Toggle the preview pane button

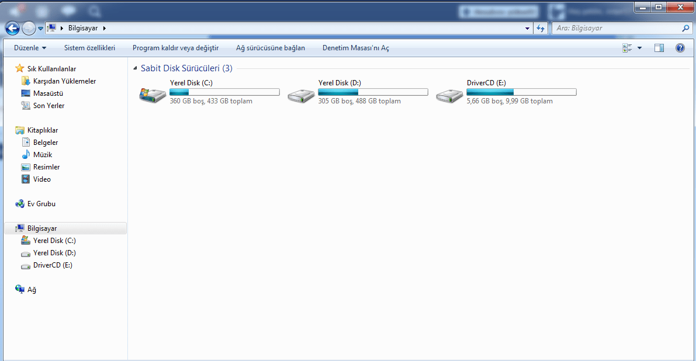click(659, 48)
